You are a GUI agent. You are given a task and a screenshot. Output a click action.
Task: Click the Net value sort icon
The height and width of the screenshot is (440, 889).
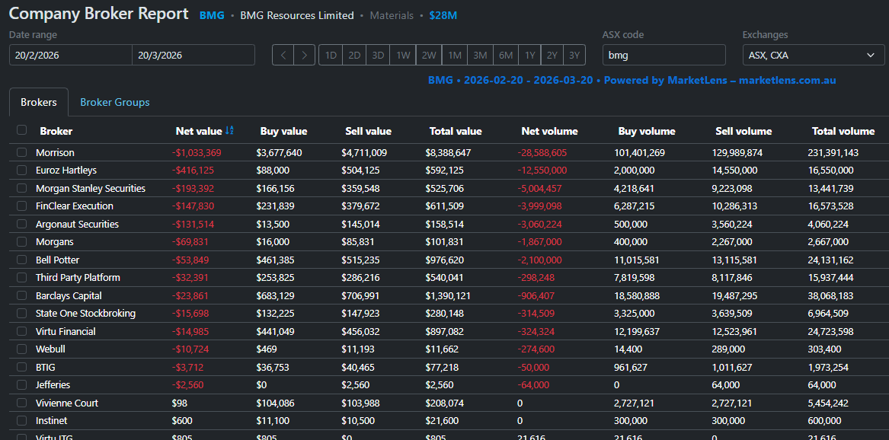pos(229,131)
